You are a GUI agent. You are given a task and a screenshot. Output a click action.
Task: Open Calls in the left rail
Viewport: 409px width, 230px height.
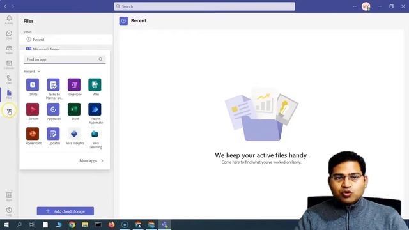9,79
